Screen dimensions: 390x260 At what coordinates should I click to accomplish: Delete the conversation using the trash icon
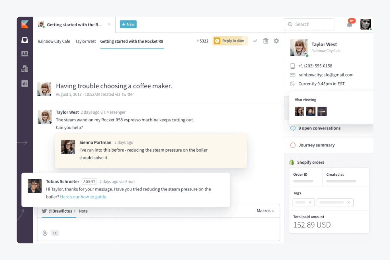pyautogui.click(x=266, y=41)
